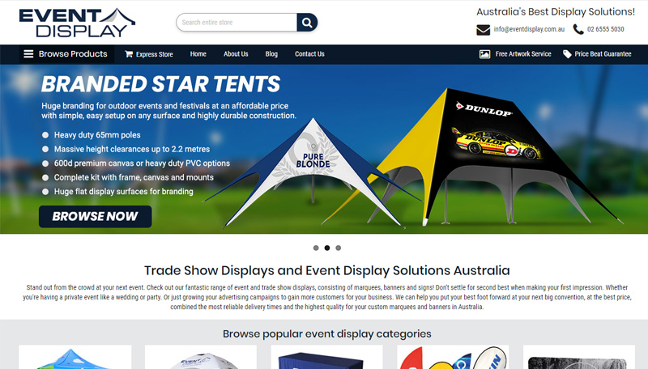Open the Blog menu item
The width and height of the screenshot is (648, 369).
coord(271,54)
